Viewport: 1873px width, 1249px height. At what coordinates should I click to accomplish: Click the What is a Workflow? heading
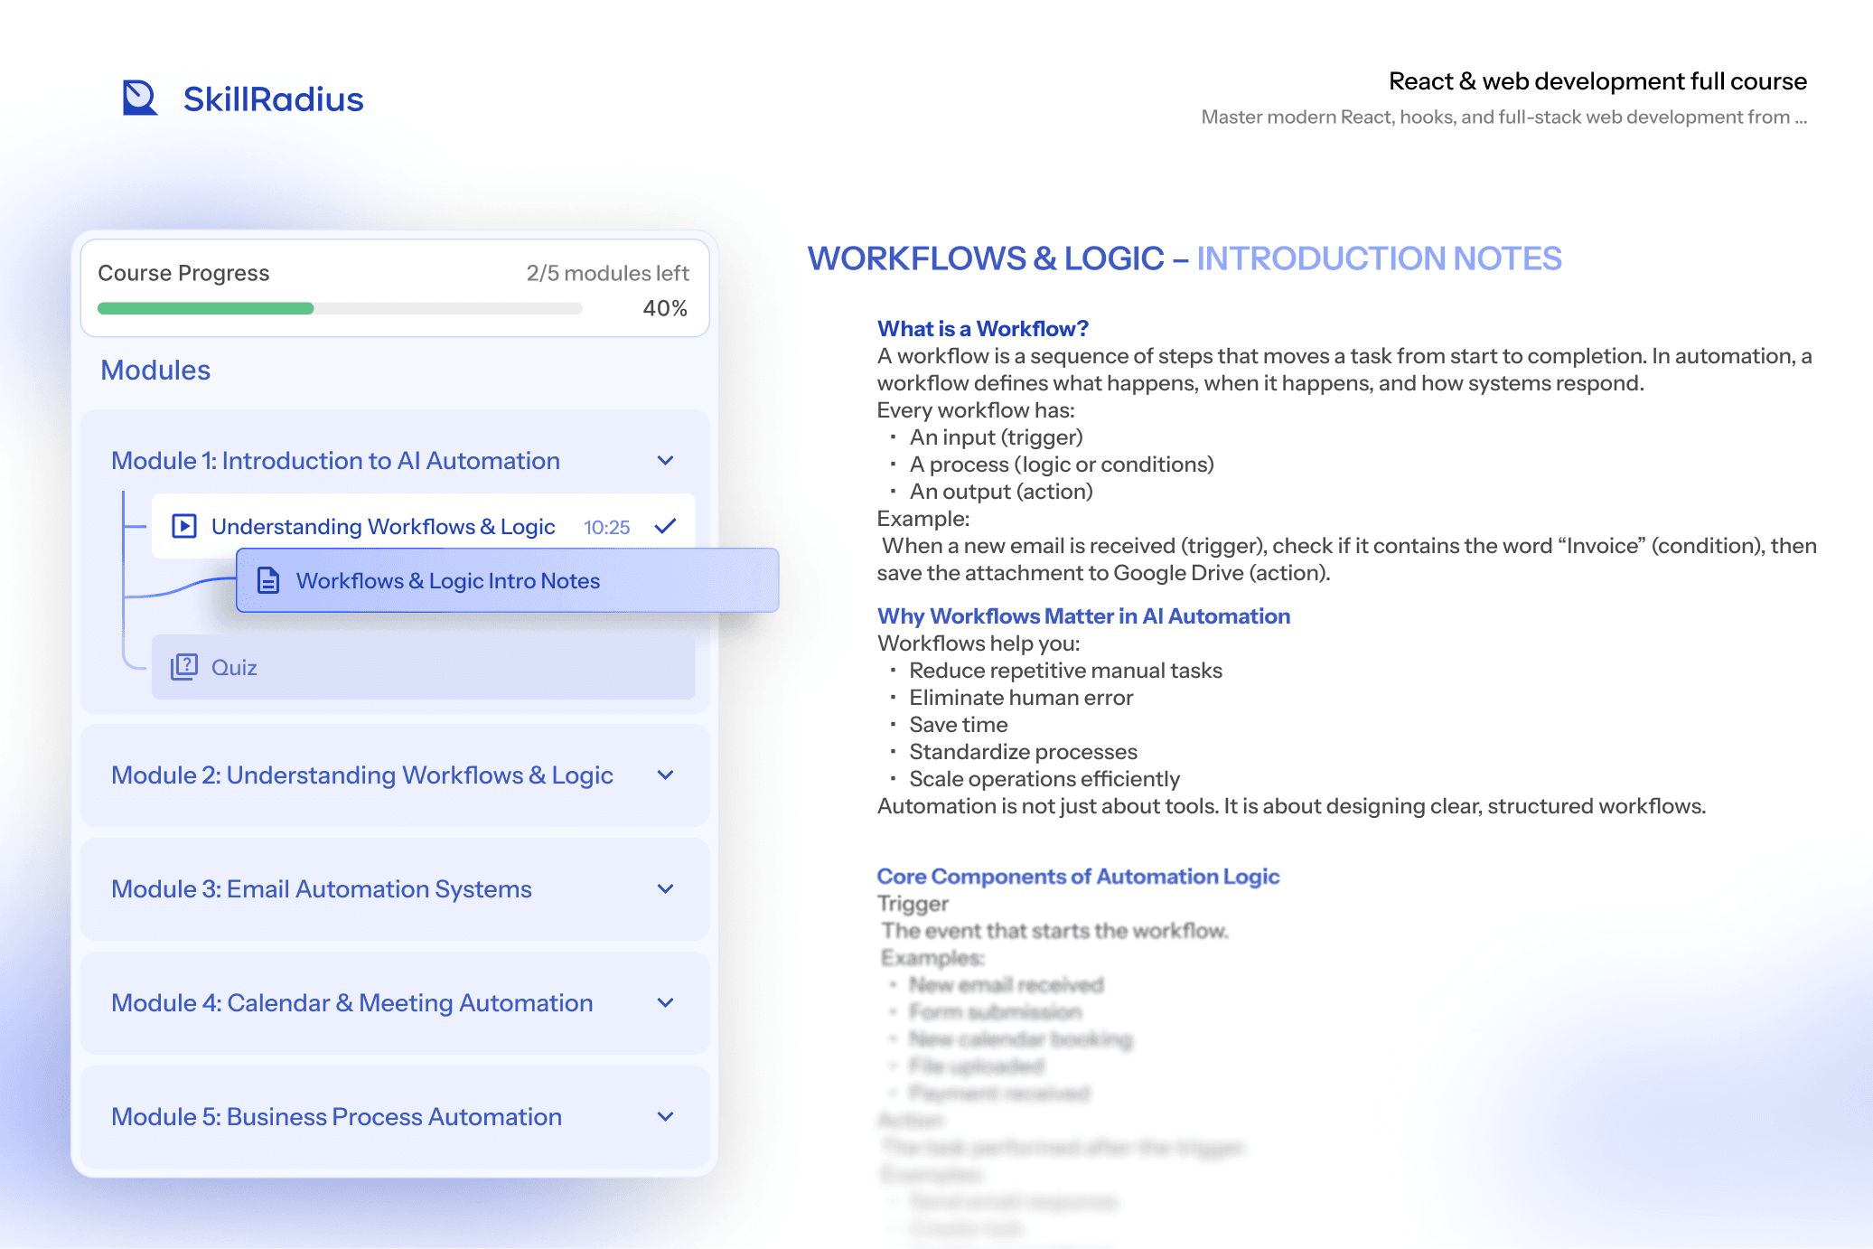coord(983,329)
